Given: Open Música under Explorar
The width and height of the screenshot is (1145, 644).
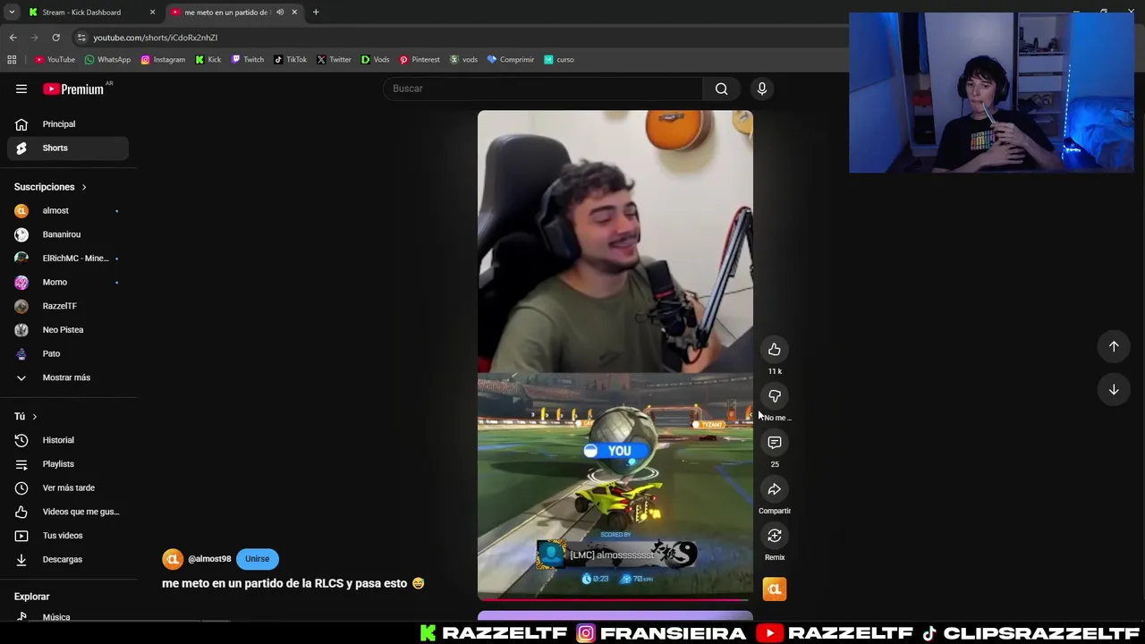Looking at the screenshot, I should [x=68, y=616].
